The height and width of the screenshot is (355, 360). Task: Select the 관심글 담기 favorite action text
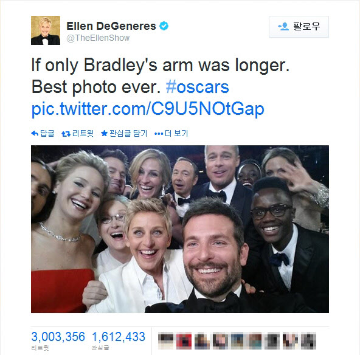pyautogui.click(x=128, y=133)
